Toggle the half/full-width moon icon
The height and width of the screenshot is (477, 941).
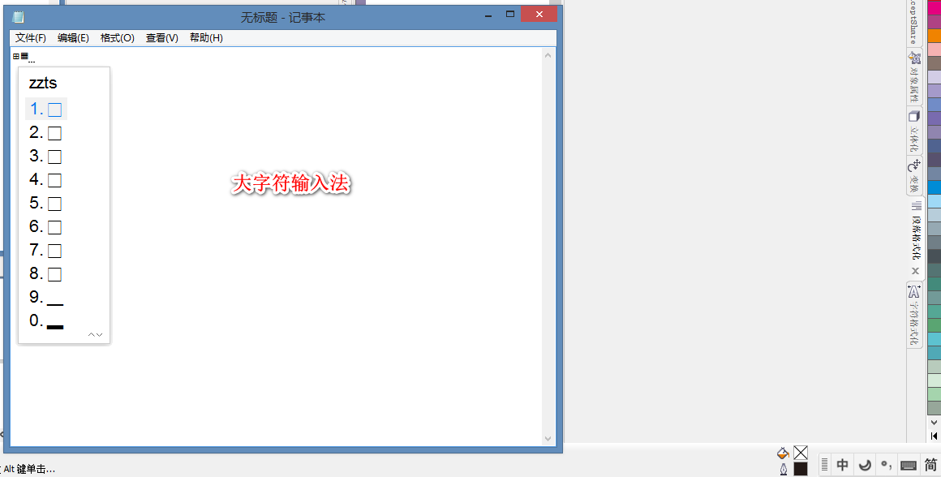(865, 465)
